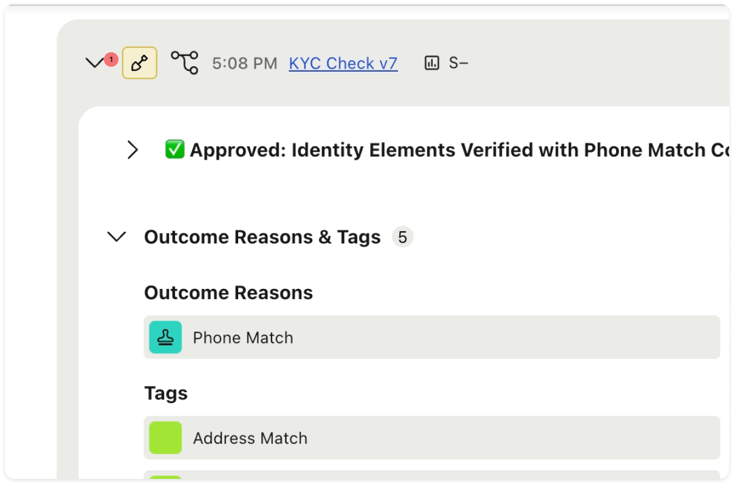This screenshot has width=734, height=485.
Task: Click the count badge showing 5
Action: point(402,237)
